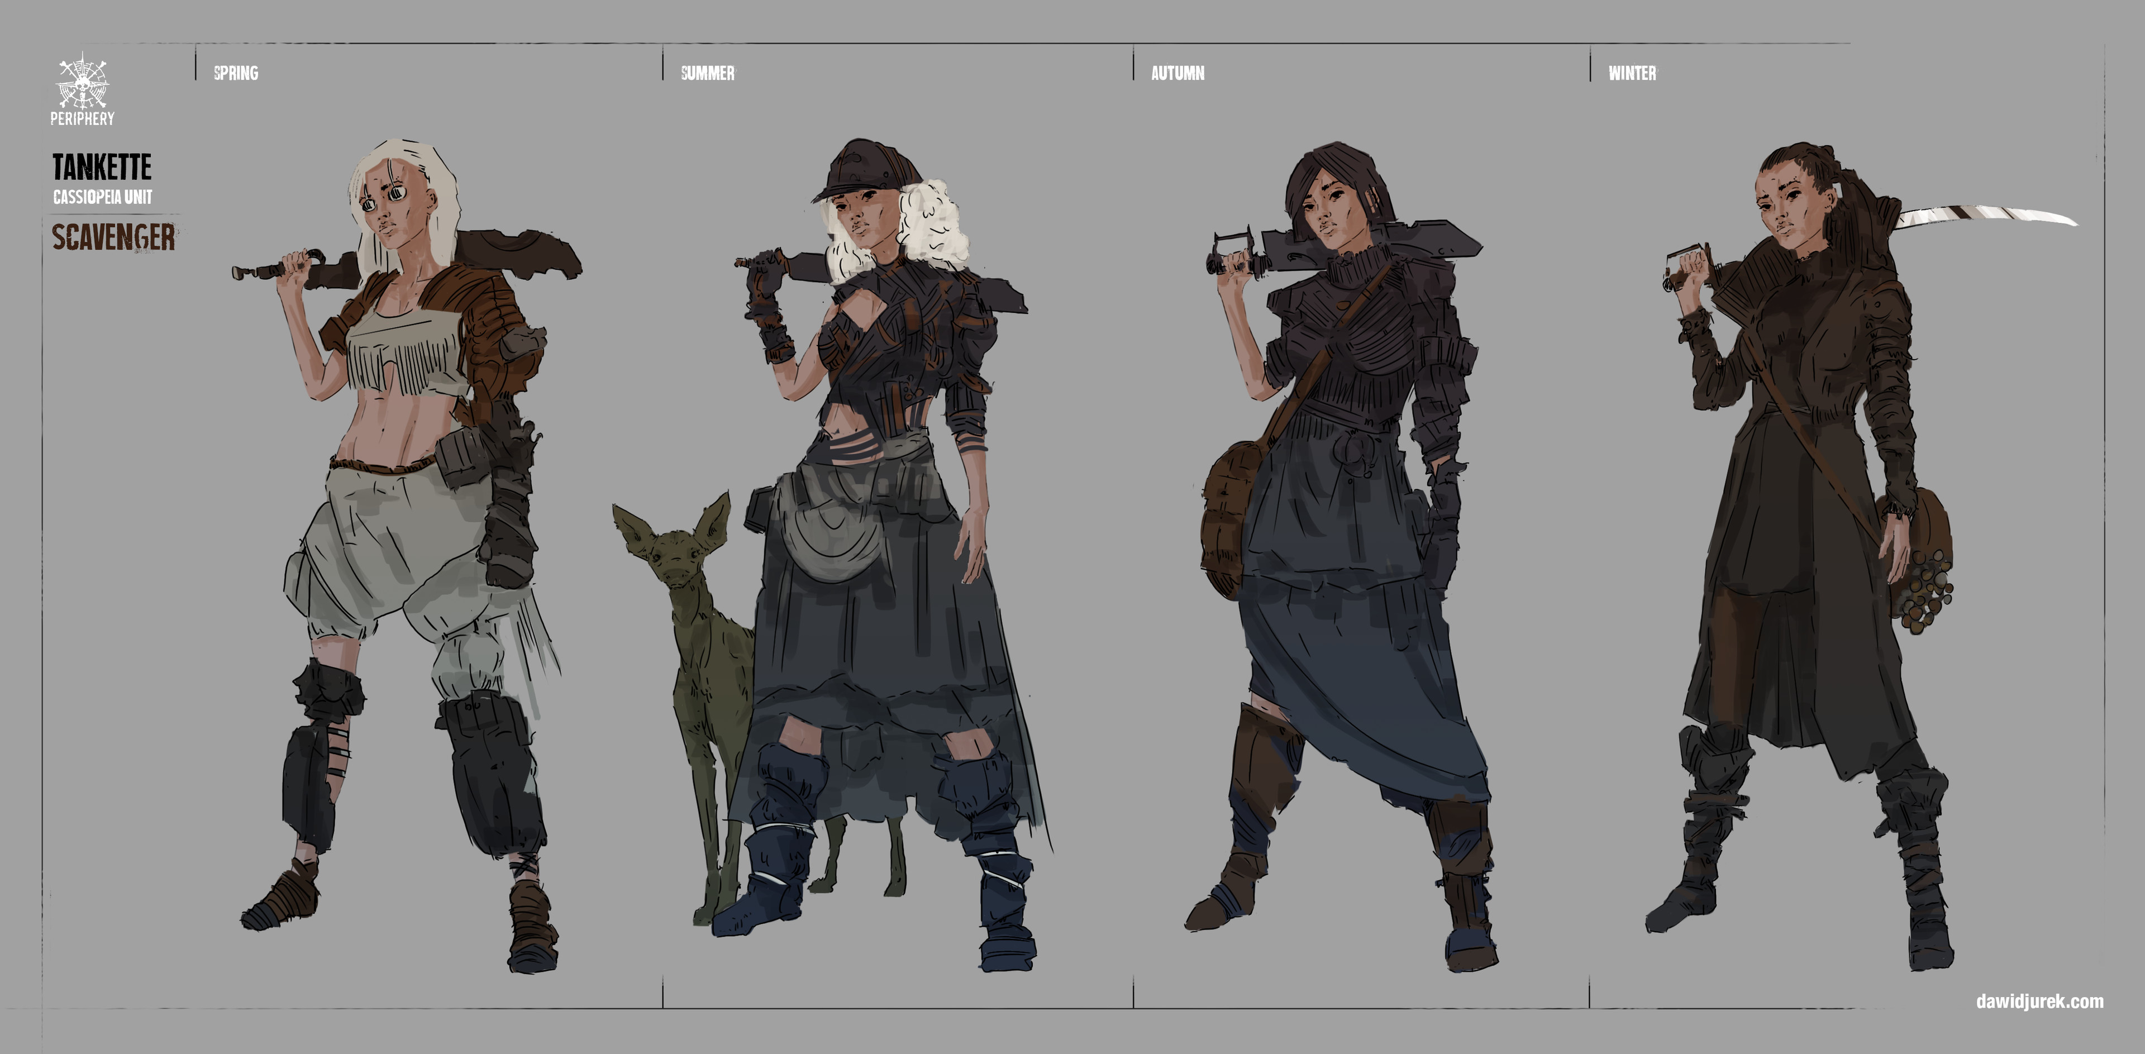Click the AUTUMN season heading

(1178, 73)
